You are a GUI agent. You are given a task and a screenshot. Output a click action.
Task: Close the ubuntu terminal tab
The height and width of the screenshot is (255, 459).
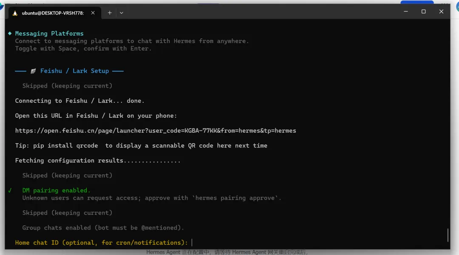point(93,13)
